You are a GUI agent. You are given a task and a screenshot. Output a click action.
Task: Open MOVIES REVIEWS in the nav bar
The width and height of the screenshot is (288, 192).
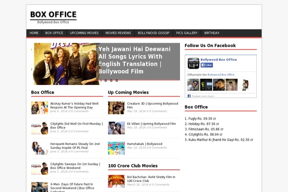point(118,33)
